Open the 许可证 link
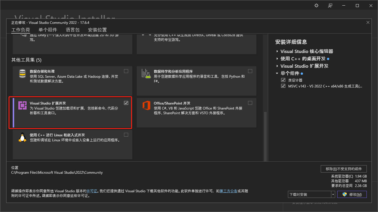378x212 pixels. pos(92,191)
